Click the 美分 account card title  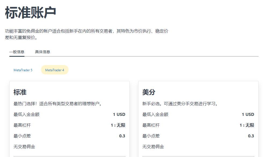149,92
